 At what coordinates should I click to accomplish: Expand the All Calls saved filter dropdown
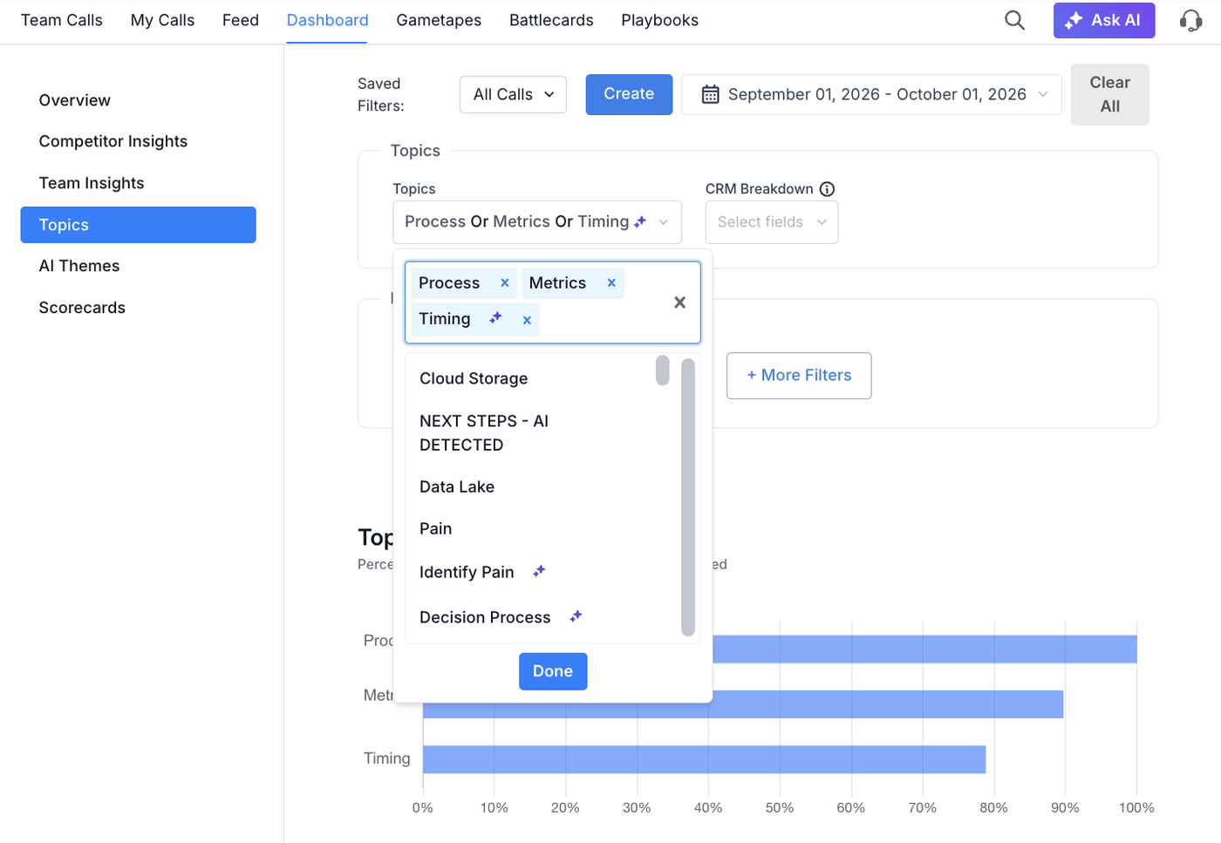click(513, 94)
